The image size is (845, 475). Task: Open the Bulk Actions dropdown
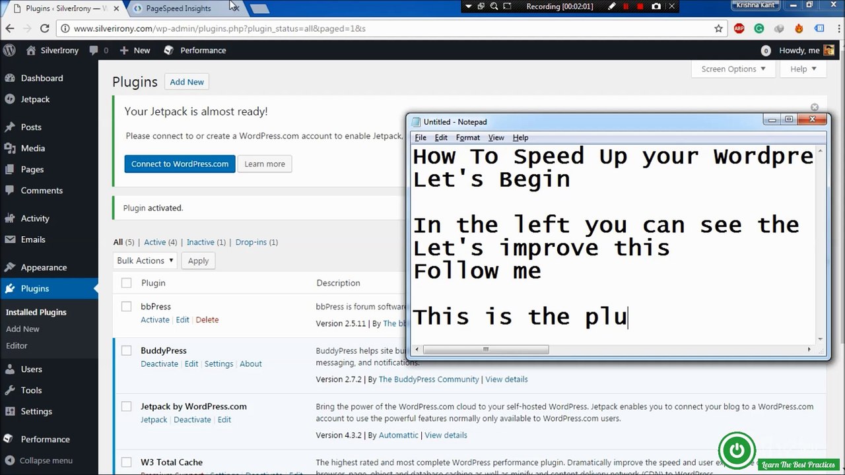[145, 261]
